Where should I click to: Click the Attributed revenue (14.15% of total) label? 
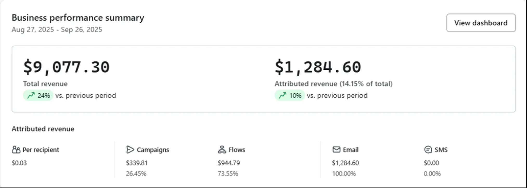(333, 84)
